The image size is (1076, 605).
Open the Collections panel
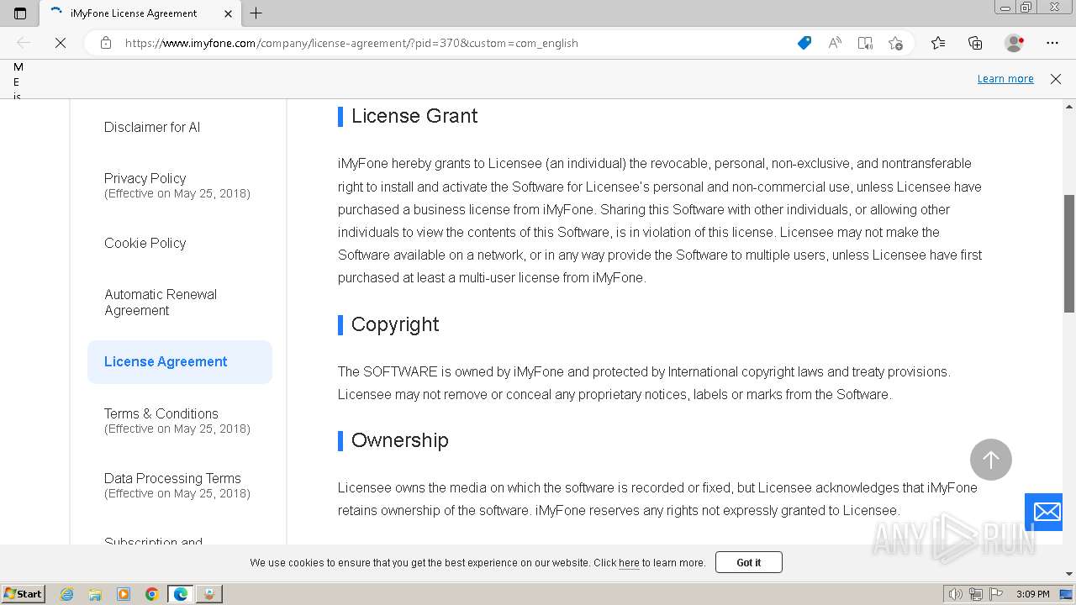point(975,43)
